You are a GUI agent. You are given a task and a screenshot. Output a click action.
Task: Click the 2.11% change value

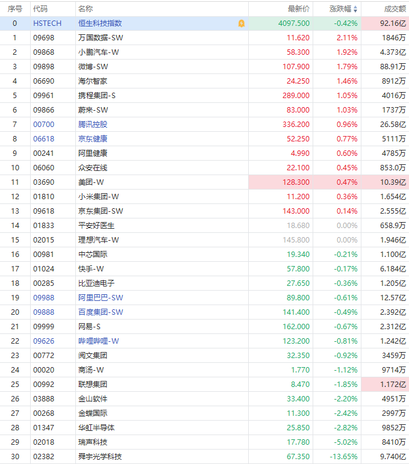point(347,38)
